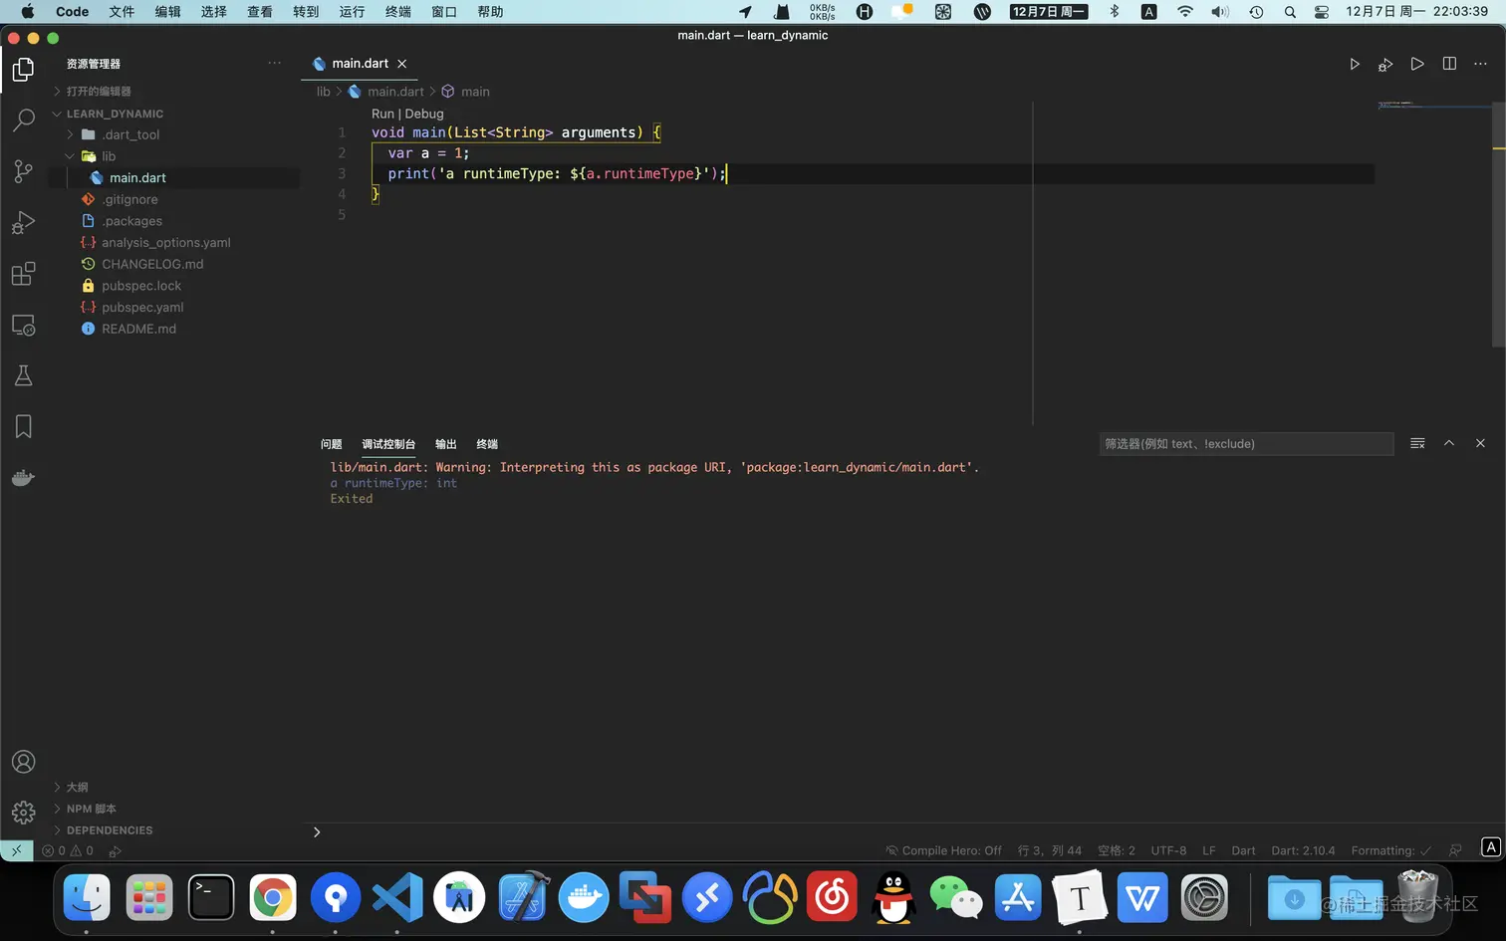Open the 文件 menu
This screenshot has width=1506, height=941.
(122, 12)
